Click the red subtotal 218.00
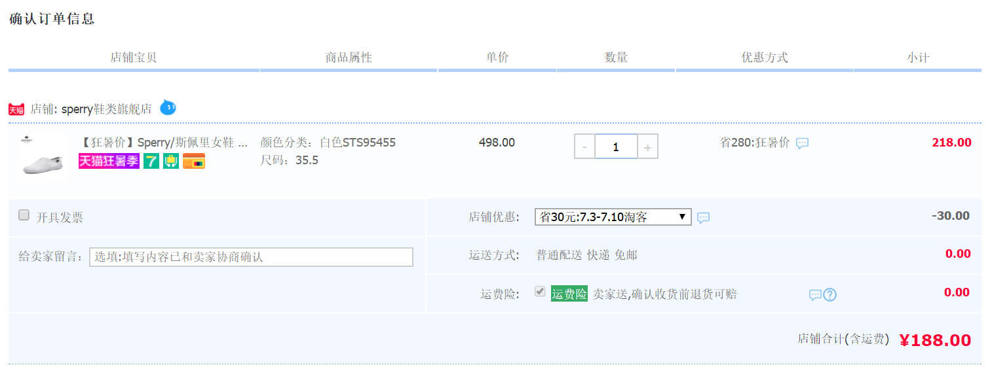Image resolution: width=992 pixels, height=367 pixels. point(951,143)
